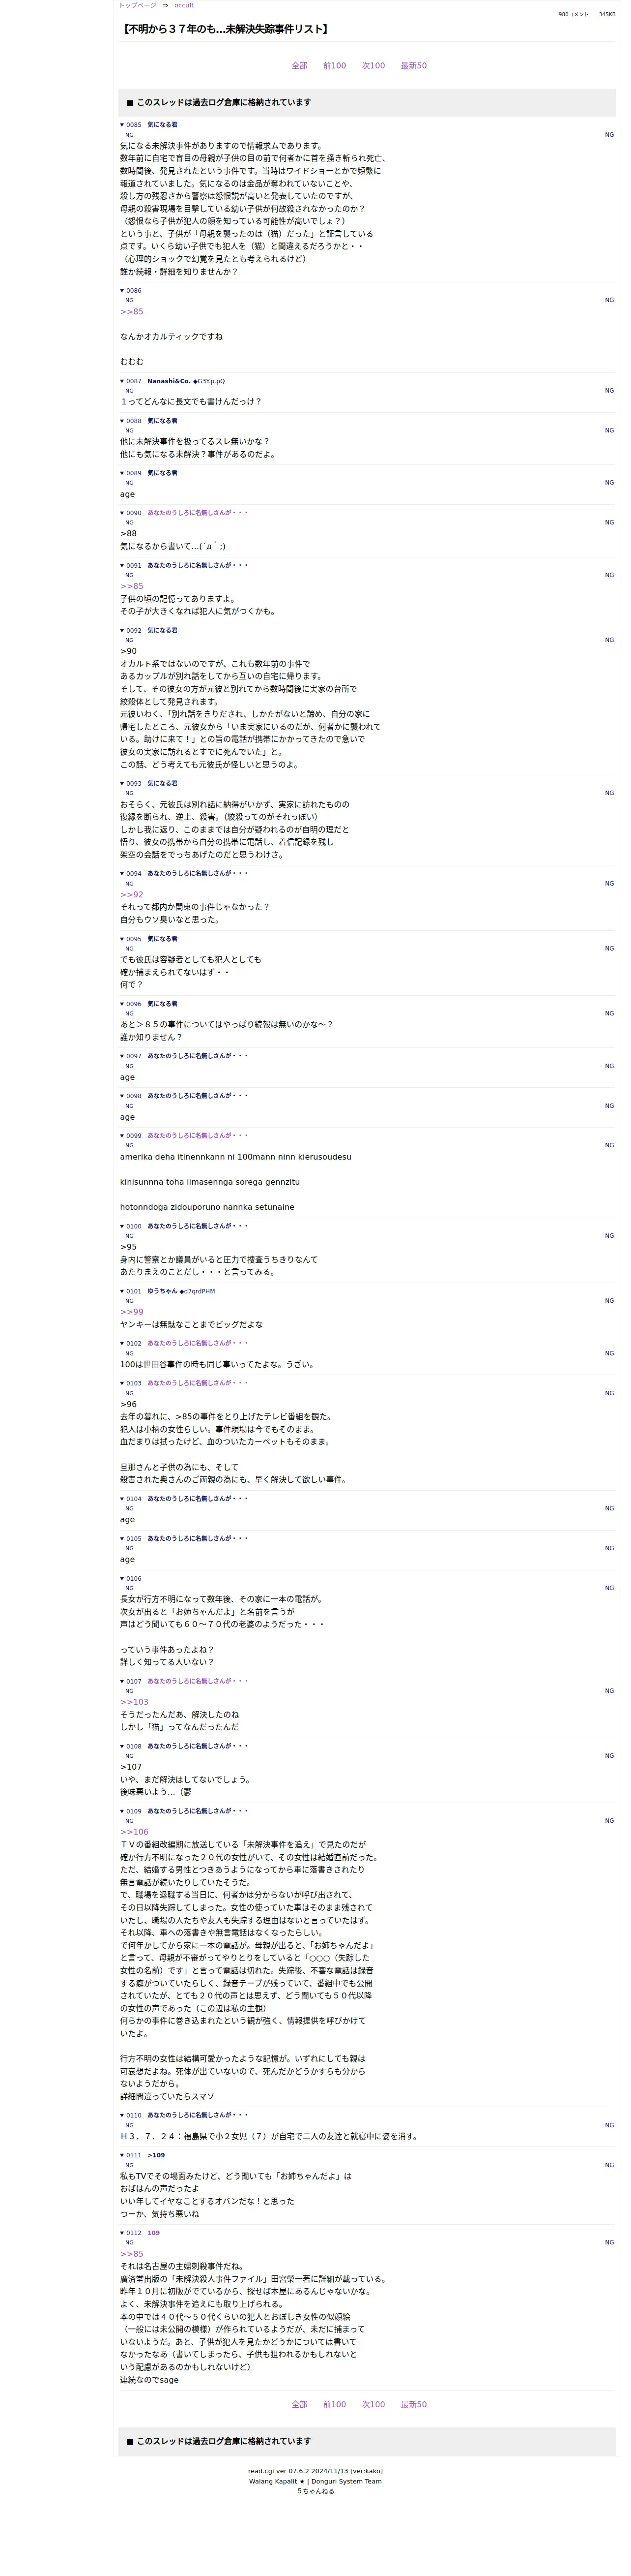Follow the >>85 anchor in post 0112

tap(132, 2254)
